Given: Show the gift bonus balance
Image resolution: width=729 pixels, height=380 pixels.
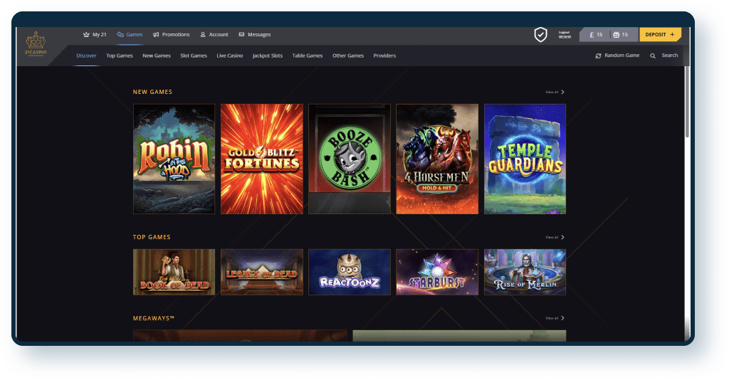Looking at the screenshot, I should click(x=621, y=34).
